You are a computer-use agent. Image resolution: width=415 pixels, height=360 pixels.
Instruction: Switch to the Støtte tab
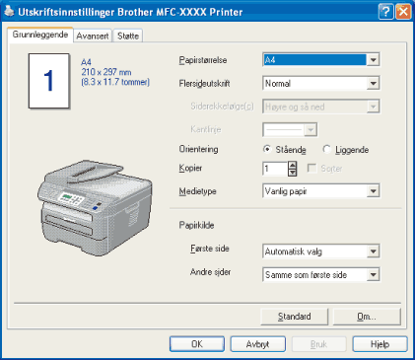pyautogui.click(x=128, y=36)
